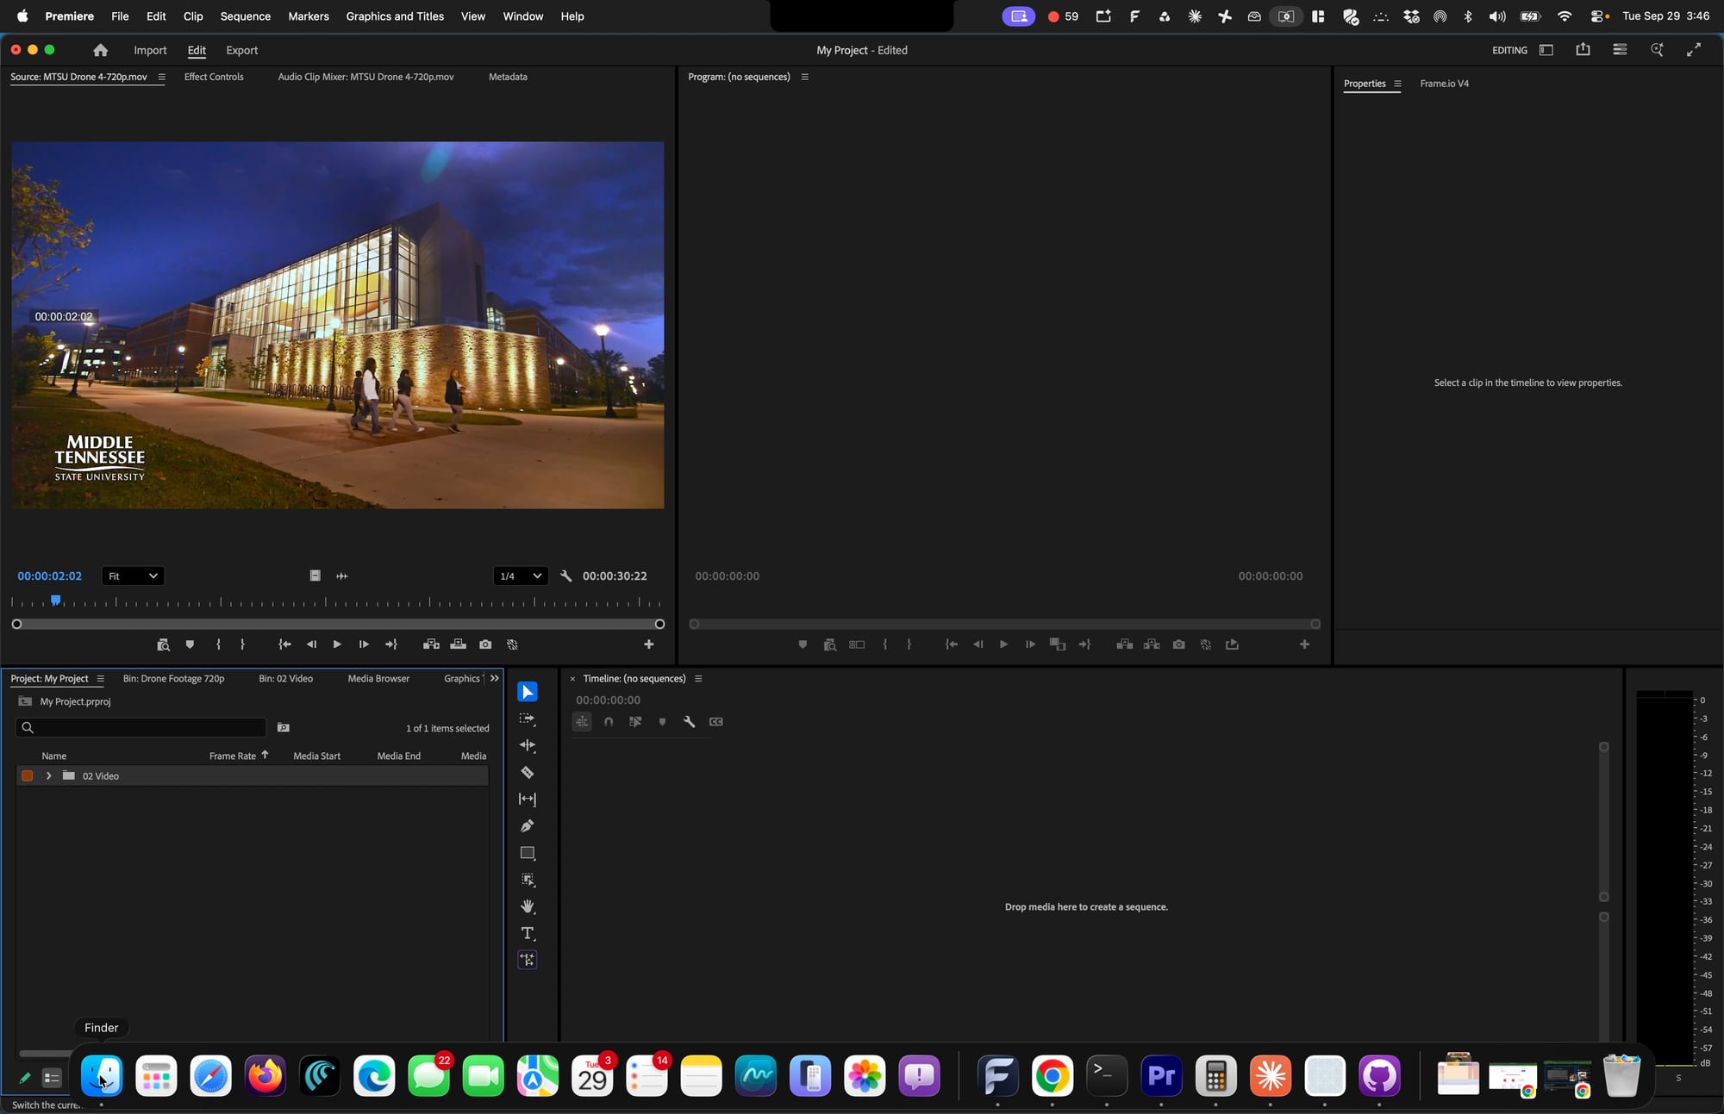Open the Project panel hamburger menu
This screenshot has height=1114, width=1724.
coord(100,679)
